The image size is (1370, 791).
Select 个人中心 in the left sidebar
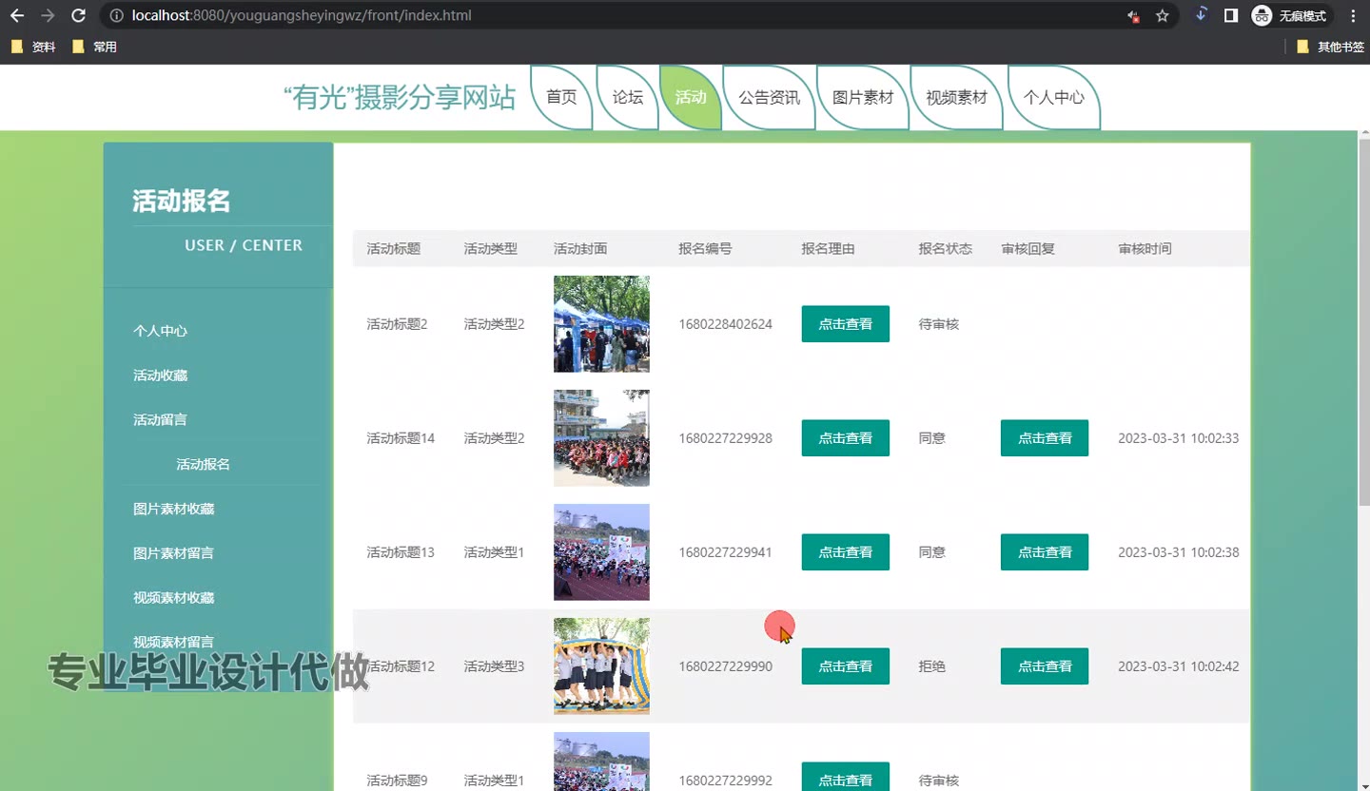pyautogui.click(x=160, y=331)
